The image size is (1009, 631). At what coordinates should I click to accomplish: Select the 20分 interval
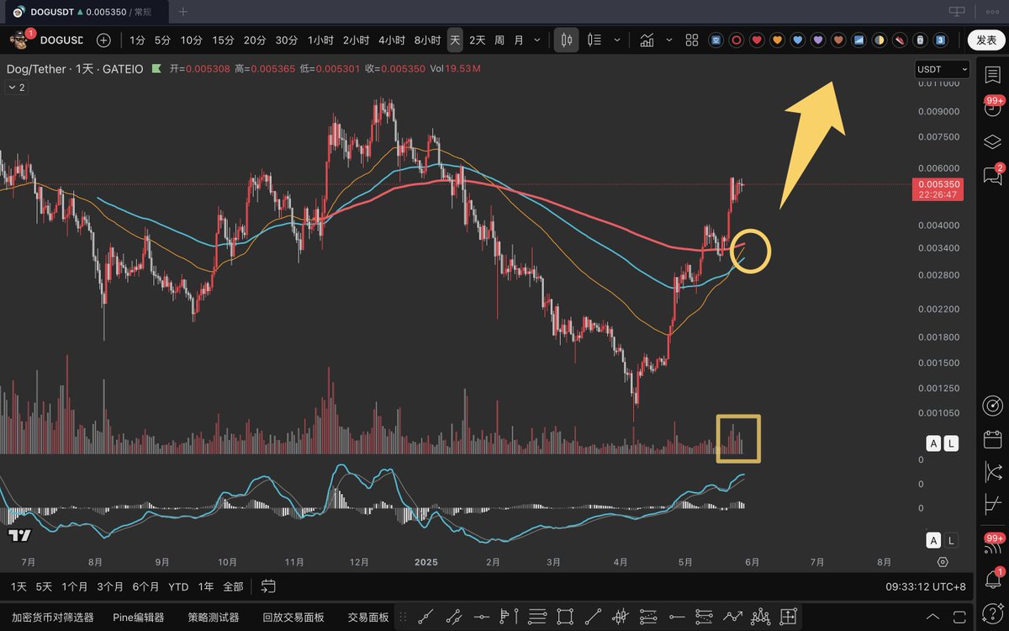coord(255,40)
